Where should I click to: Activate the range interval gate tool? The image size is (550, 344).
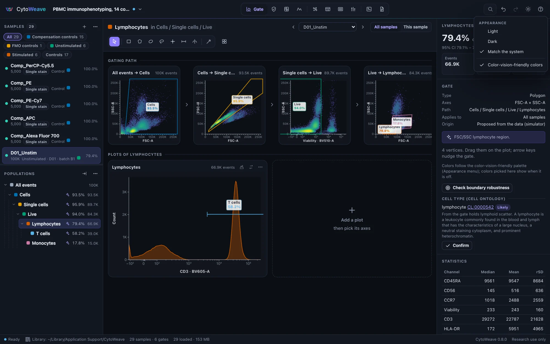pyautogui.click(x=184, y=42)
